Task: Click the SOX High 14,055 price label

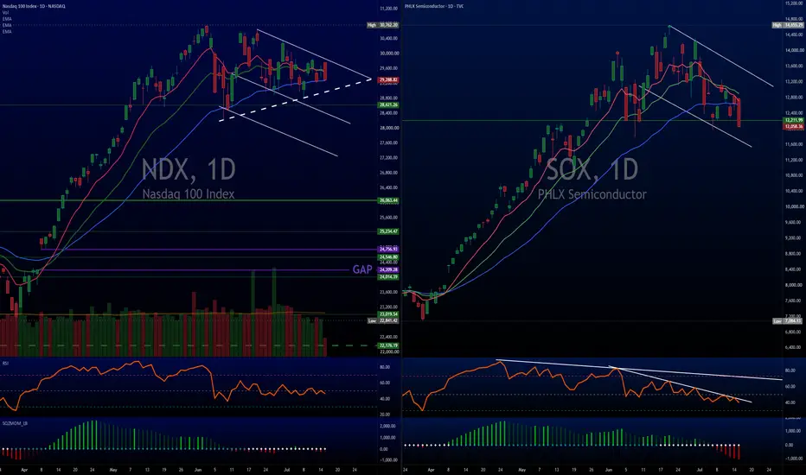Action: point(788,25)
